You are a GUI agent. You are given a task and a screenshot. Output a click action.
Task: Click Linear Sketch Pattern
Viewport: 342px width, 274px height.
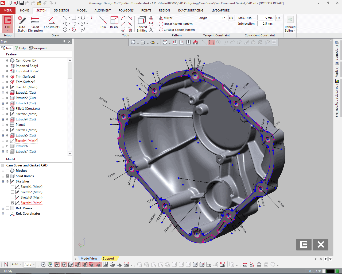(x=176, y=24)
